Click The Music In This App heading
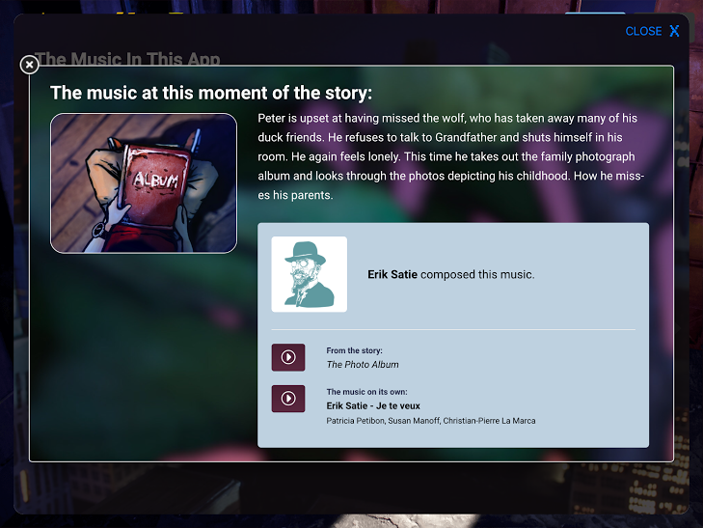Image resolution: width=703 pixels, height=528 pixels. (x=128, y=59)
